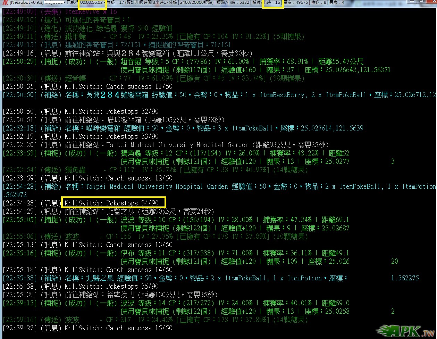Click the 獨角蟲 transfer line at 22:53:54
This screenshot has width=437, height=339.
tap(155, 170)
